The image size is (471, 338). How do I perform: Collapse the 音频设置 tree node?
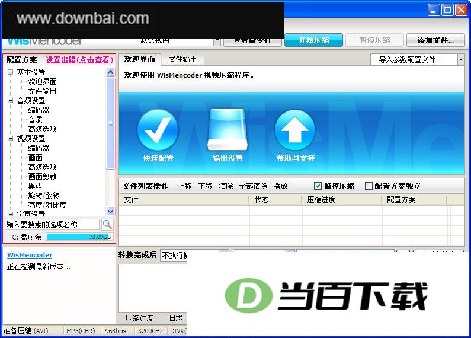tap(11, 100)
